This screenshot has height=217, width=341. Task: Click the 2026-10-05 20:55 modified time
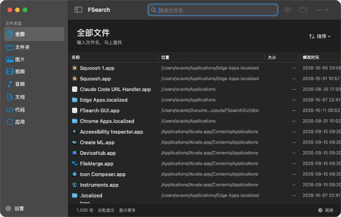(x=321, y=68)
